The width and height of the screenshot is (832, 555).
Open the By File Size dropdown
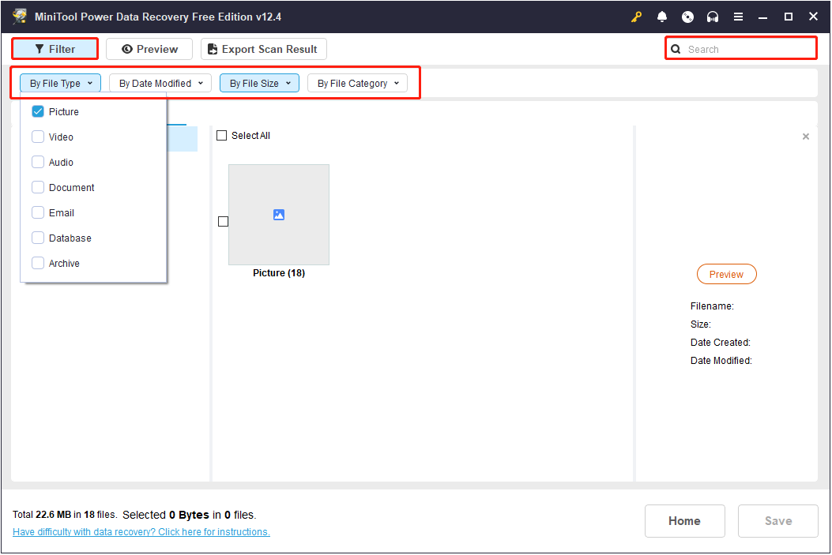pyautogui.click(x=259, y=83)
